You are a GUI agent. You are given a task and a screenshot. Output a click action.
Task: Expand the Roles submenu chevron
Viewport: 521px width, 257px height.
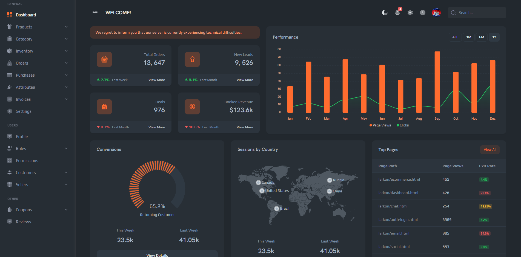point(66,148)
